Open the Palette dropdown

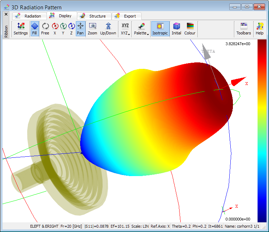(x=142, y=29)
